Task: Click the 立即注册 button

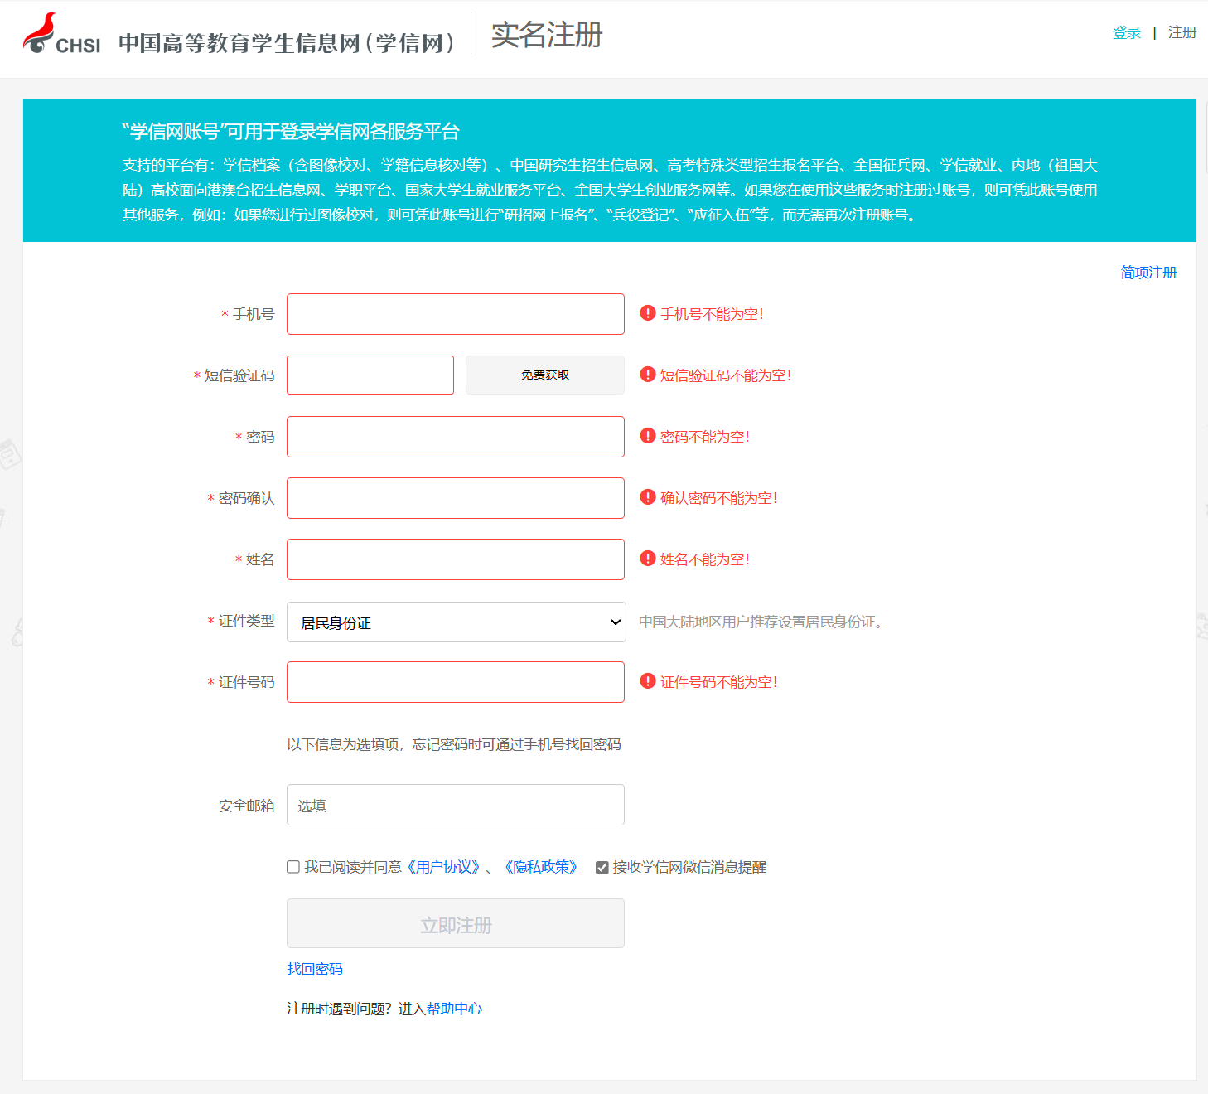Action: pos(456,923)
